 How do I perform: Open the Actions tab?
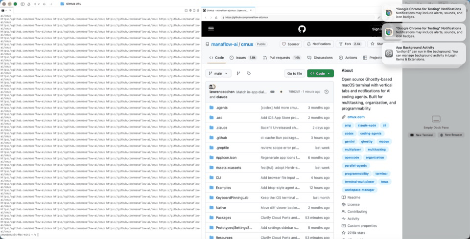(x=348, y=58)
